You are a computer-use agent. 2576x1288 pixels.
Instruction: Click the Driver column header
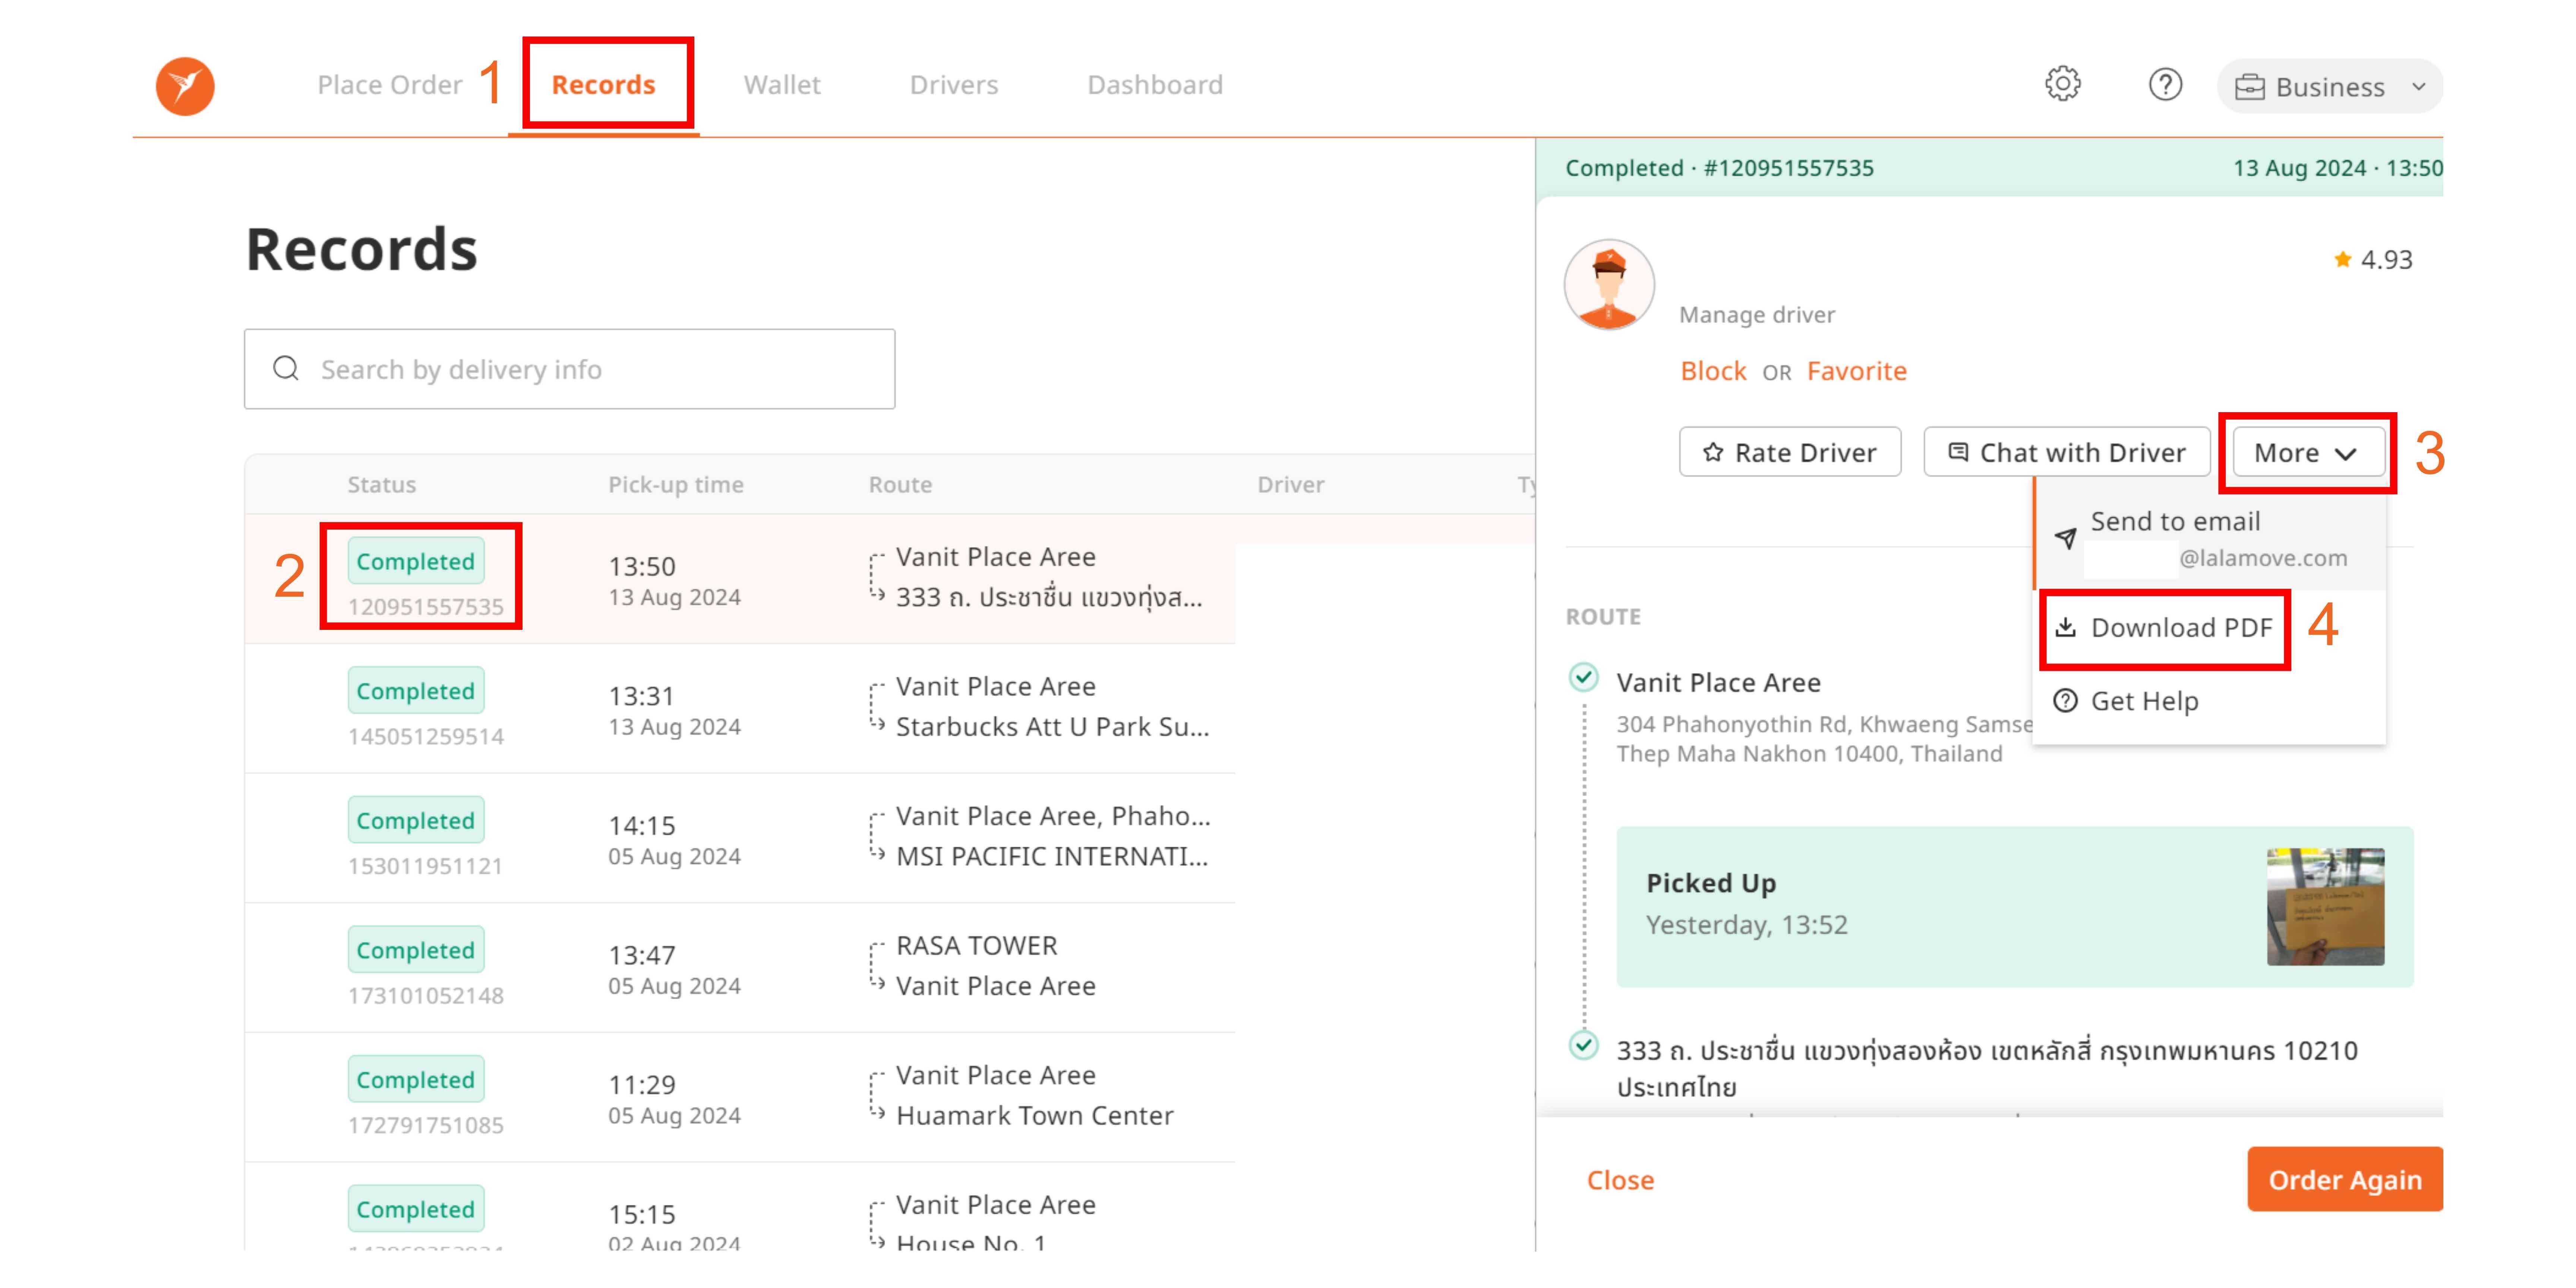point(1291,485)
